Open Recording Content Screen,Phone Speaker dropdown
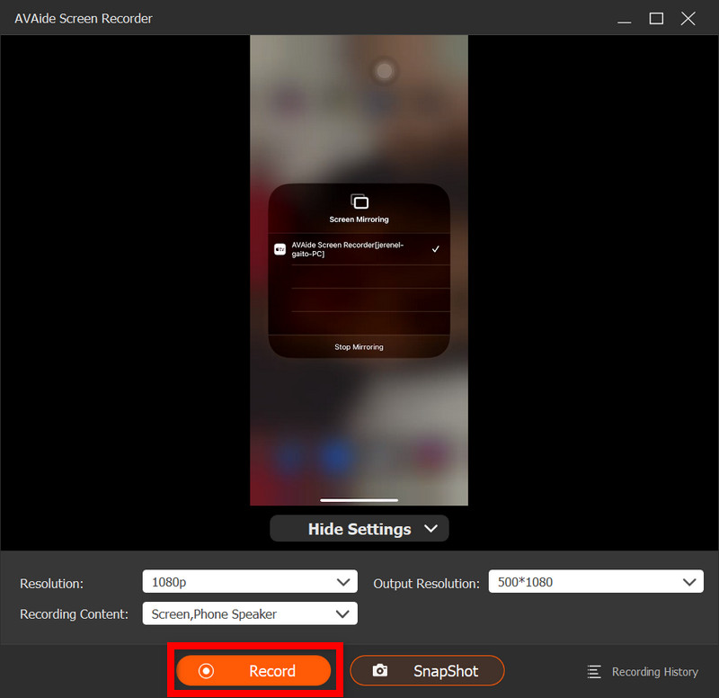 click(250, 613)
